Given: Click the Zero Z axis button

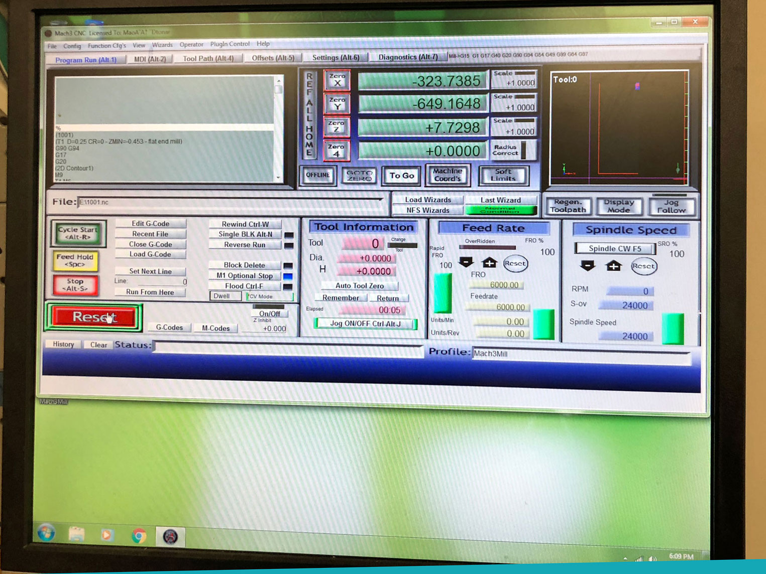Looking at the screenshot, I should [x=337, y=126].
